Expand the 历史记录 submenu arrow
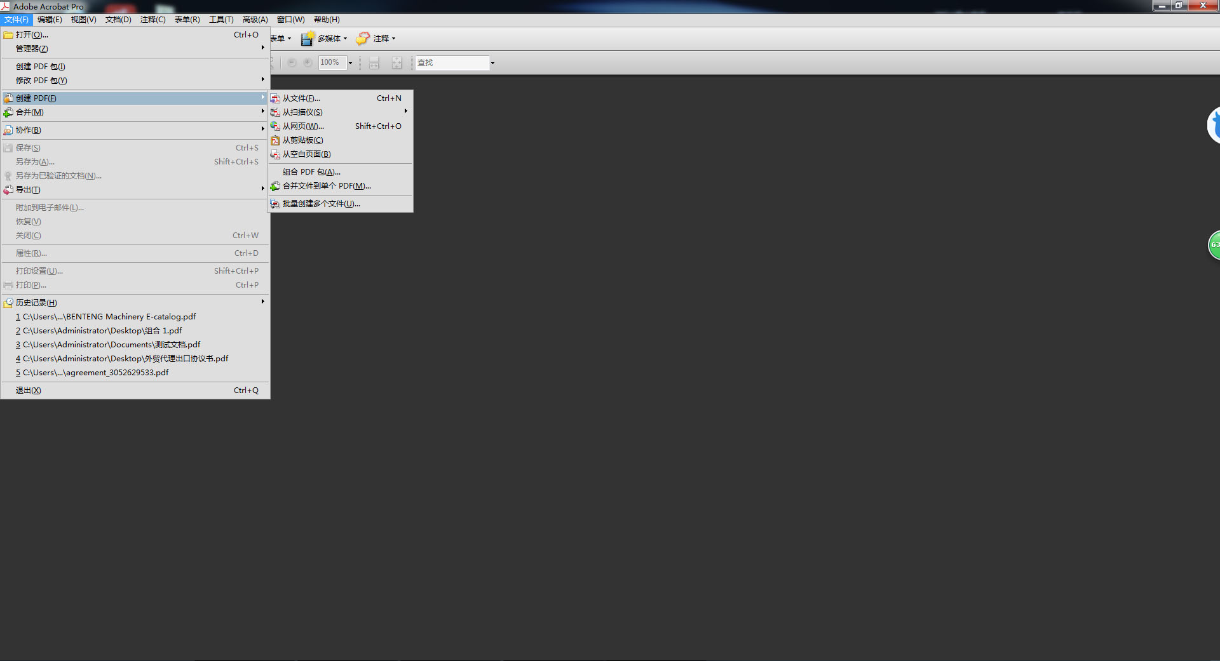The image size is (1220, 661). [x=262, y=302]
